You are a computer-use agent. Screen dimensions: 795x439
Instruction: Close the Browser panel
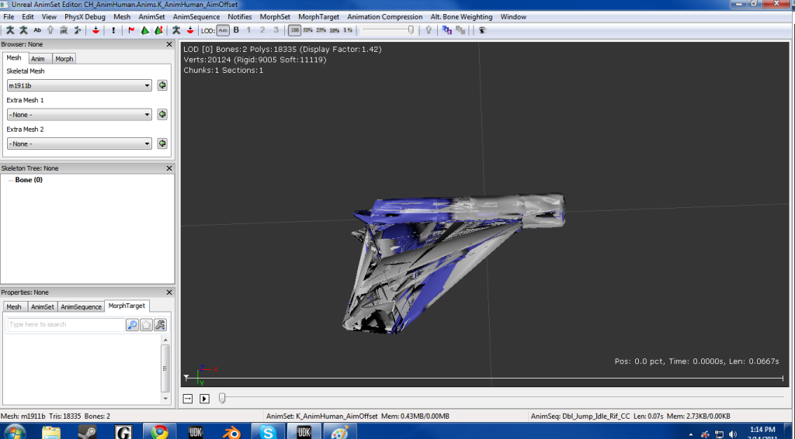click(169, 44)
